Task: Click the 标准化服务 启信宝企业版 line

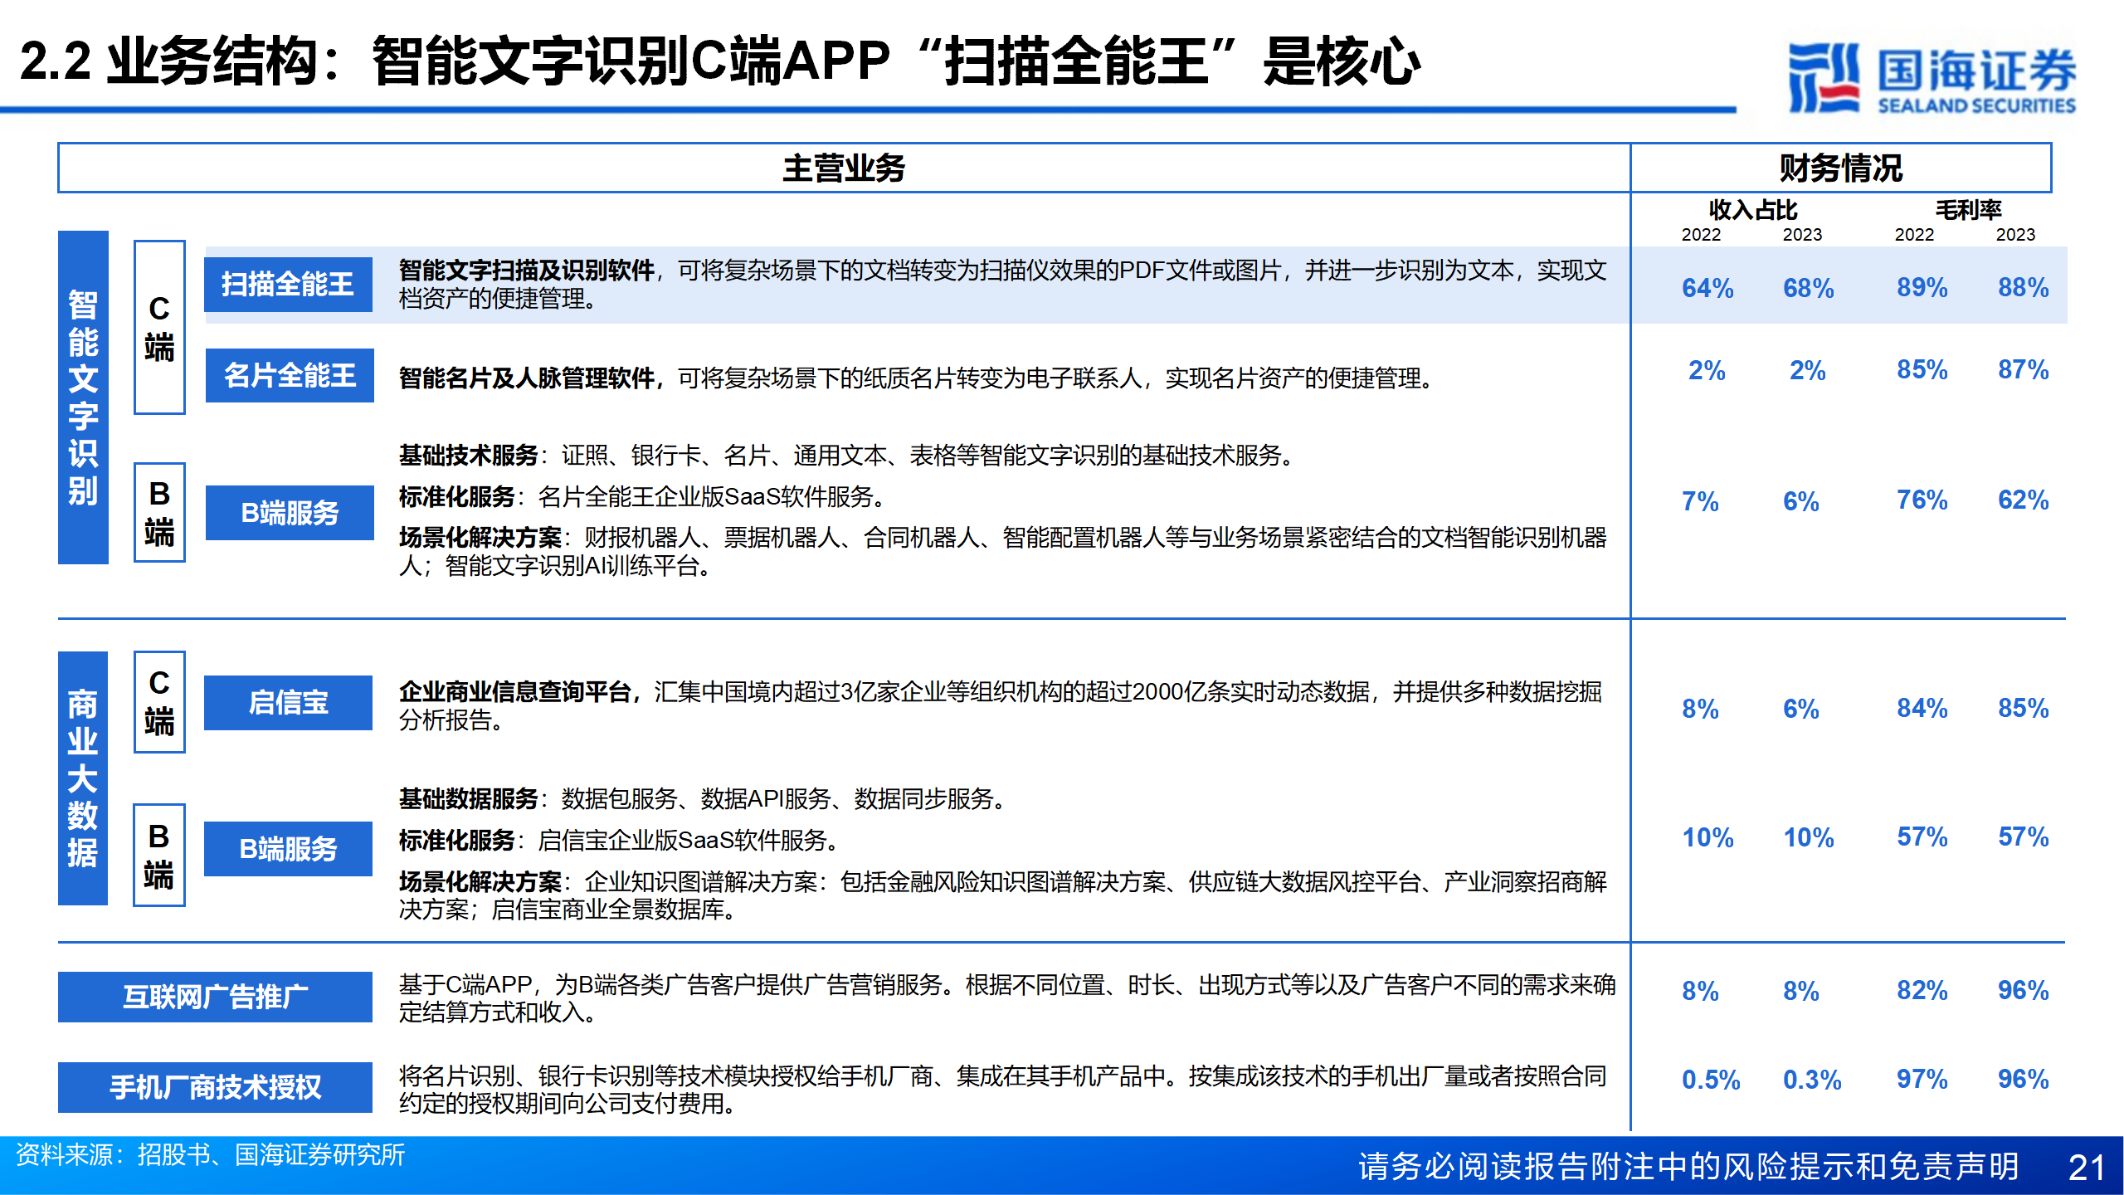Action: (619, 840)
